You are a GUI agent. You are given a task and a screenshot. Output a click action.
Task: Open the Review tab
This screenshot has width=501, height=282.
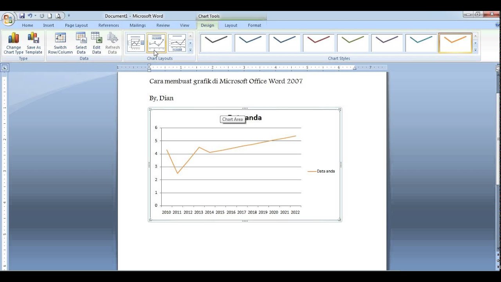point(163,25)
